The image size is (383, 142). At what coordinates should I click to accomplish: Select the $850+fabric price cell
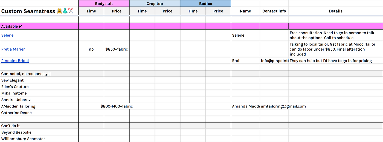point(117,49)
